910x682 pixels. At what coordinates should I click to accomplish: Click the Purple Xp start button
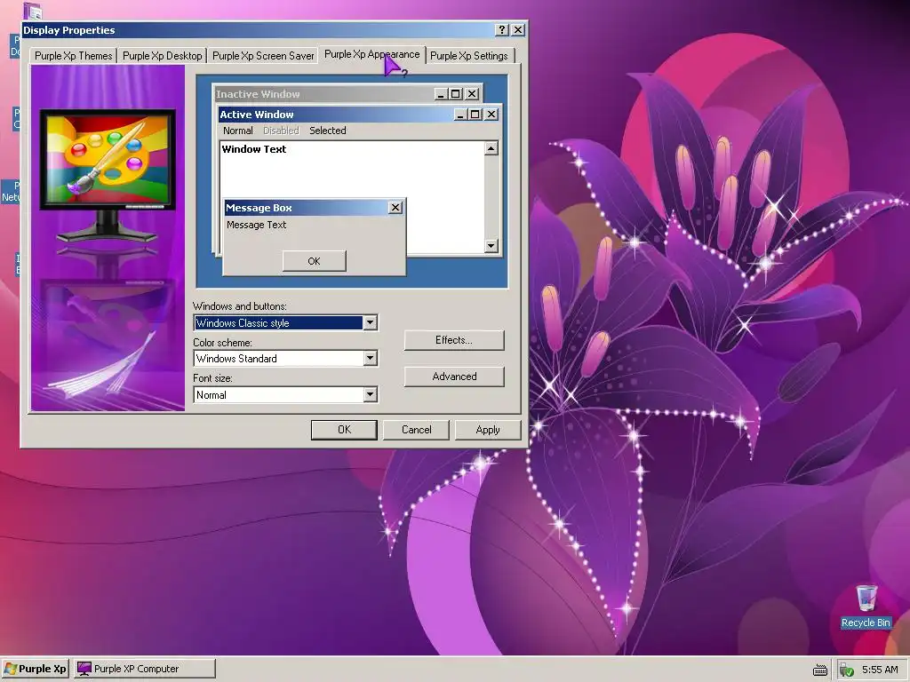36,669
